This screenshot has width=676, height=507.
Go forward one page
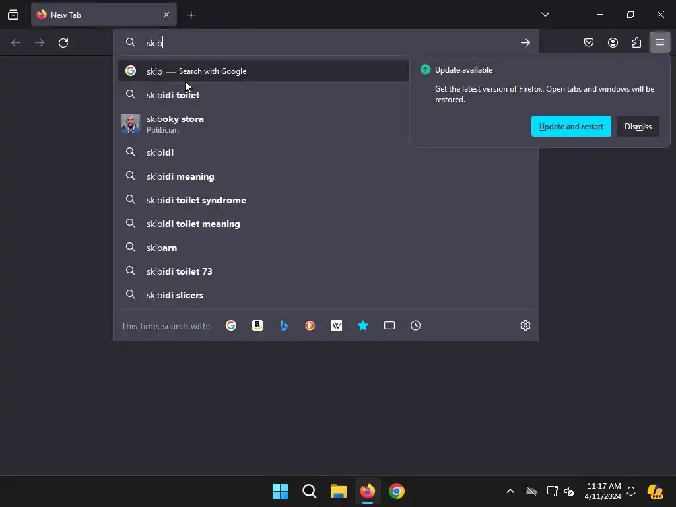(40, 43)
